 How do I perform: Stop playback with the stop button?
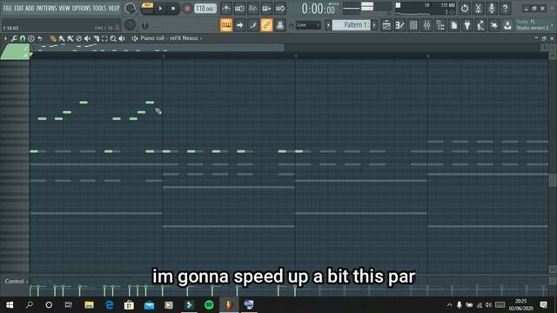[173, 9]
